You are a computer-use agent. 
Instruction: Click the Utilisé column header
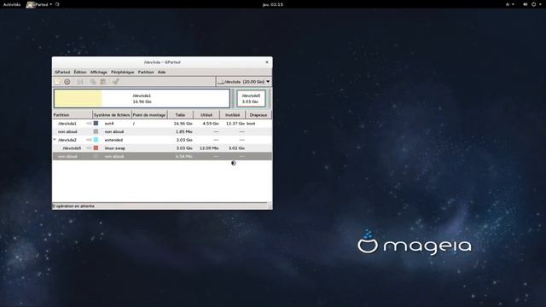click(206, 115)
